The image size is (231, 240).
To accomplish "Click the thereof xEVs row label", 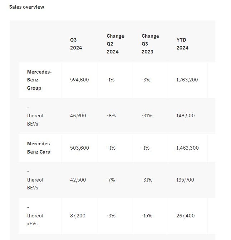I will click(x=35, y=216).
